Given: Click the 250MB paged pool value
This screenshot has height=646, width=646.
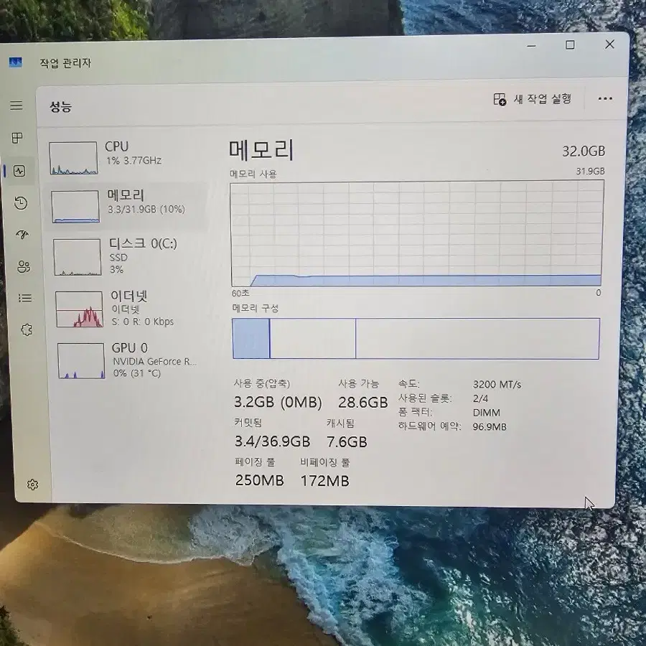Looking at the screenshot, I should pyautogui.click(x=260, y=480).
